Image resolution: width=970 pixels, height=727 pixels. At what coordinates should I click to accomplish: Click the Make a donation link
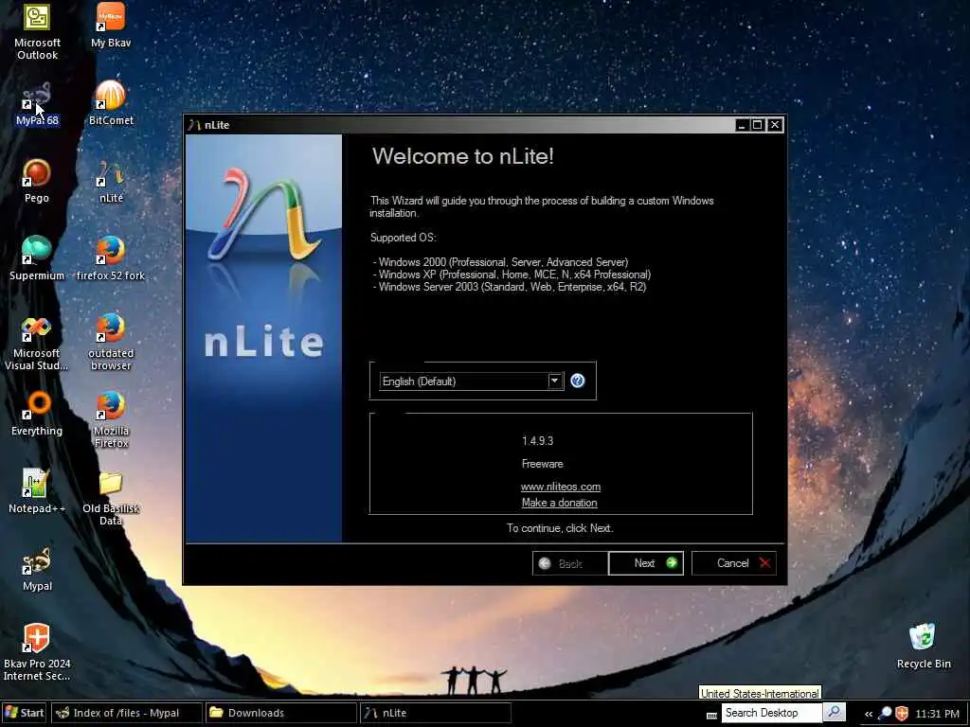(559, 503)
